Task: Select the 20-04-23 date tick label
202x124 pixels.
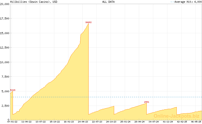Action: 83,122
